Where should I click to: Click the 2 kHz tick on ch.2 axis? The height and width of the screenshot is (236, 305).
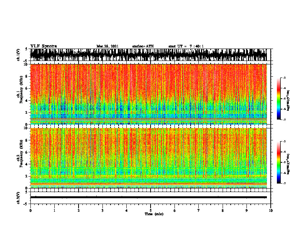point(27,176)
